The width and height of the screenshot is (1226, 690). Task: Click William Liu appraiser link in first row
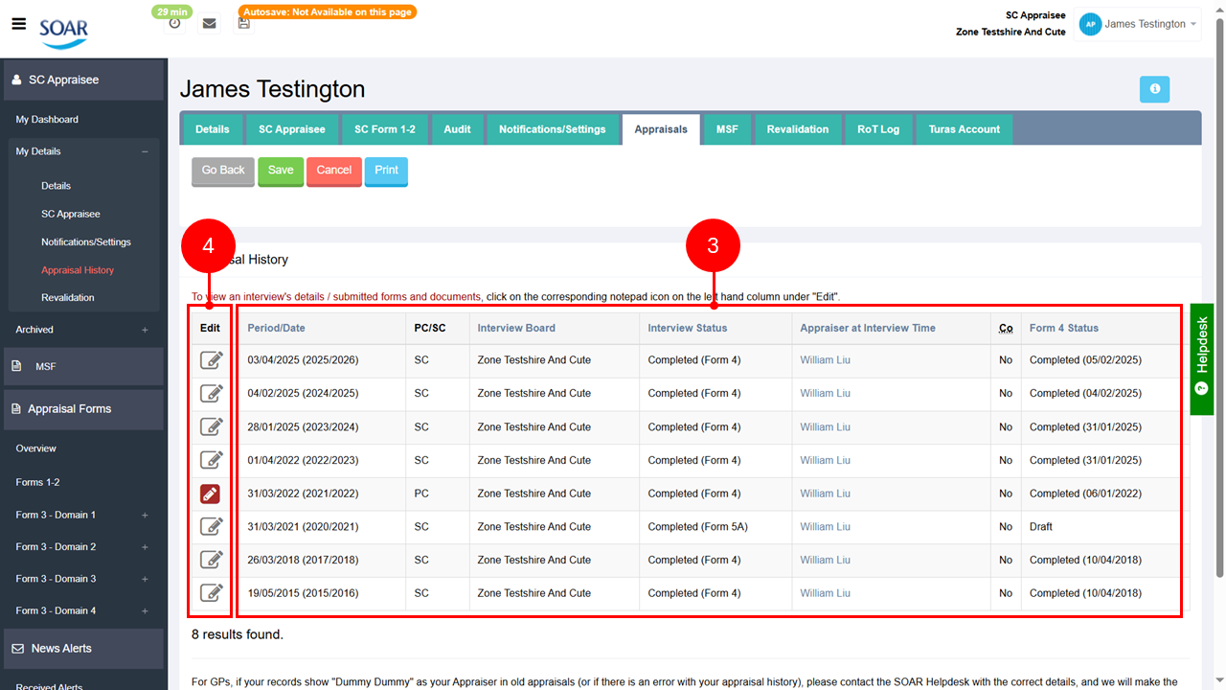(825, 360)
